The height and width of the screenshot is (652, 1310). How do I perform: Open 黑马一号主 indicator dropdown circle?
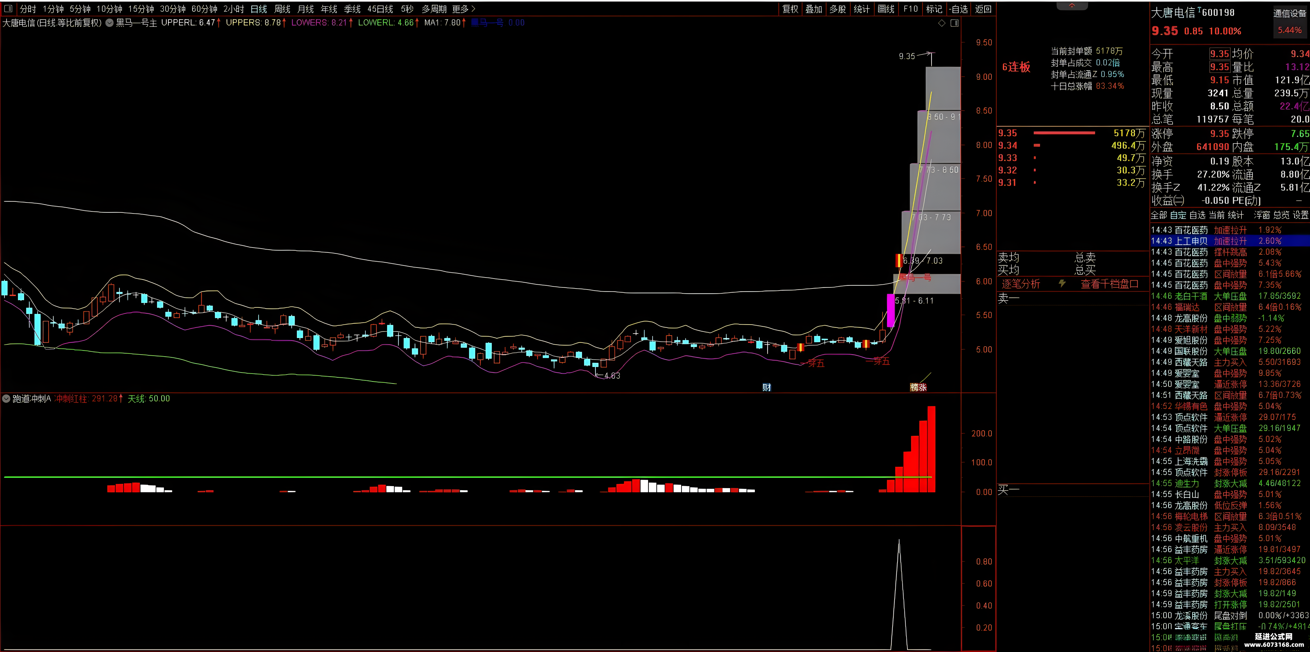tap(109, 23)
